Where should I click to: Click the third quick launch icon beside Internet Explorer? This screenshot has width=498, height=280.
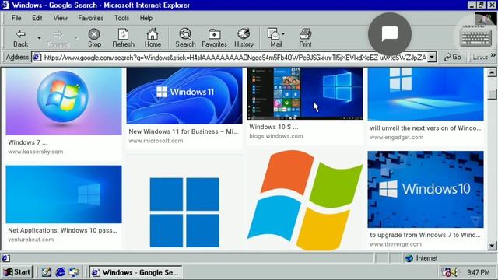coord(74,272)
